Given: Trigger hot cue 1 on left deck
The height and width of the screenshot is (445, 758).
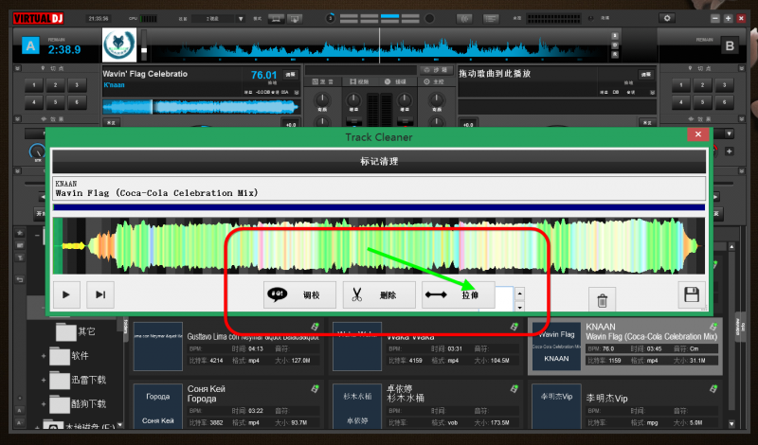Looking at the screenshot, I should pos(34,85).
